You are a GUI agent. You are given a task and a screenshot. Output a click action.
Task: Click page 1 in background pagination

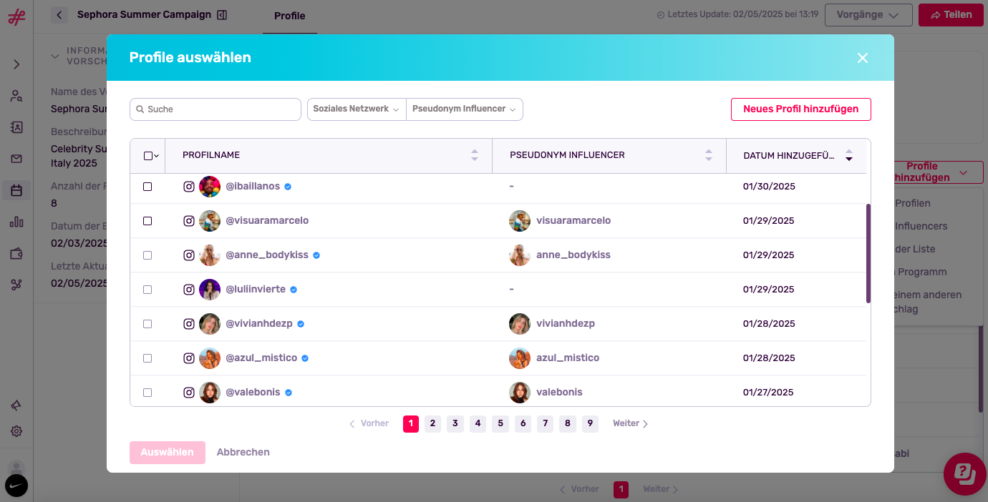coord(621,490)
